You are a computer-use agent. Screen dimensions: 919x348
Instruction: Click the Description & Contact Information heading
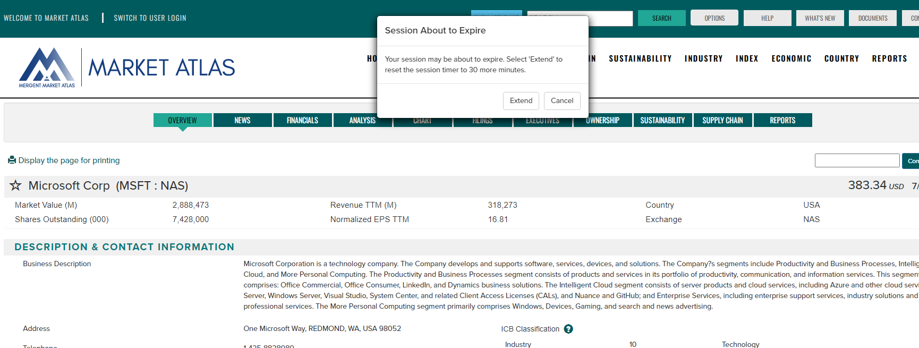coord(124,247)
